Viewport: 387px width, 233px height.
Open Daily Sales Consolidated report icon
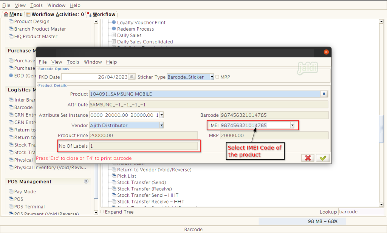click(x=114, y=42)
